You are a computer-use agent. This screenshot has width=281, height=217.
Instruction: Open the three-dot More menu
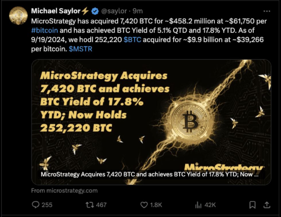point(267,11)
